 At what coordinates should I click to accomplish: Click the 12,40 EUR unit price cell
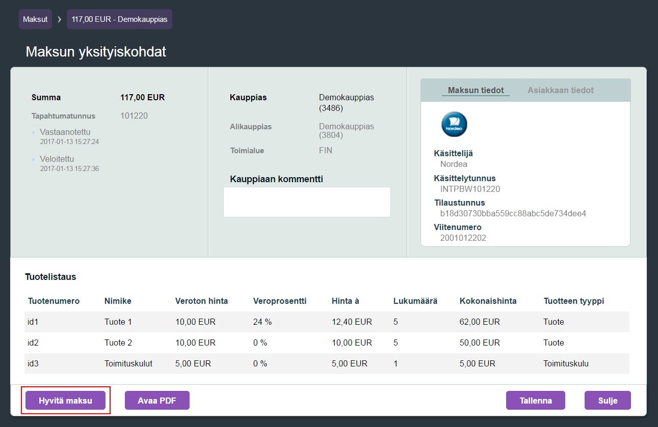click(x=352, y=322)
